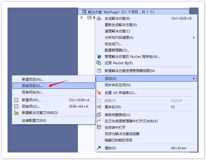Click the new folder icon beside 新建解决方案文件夹
Viewport: 206px width, 160px height.
click(16, 113)
